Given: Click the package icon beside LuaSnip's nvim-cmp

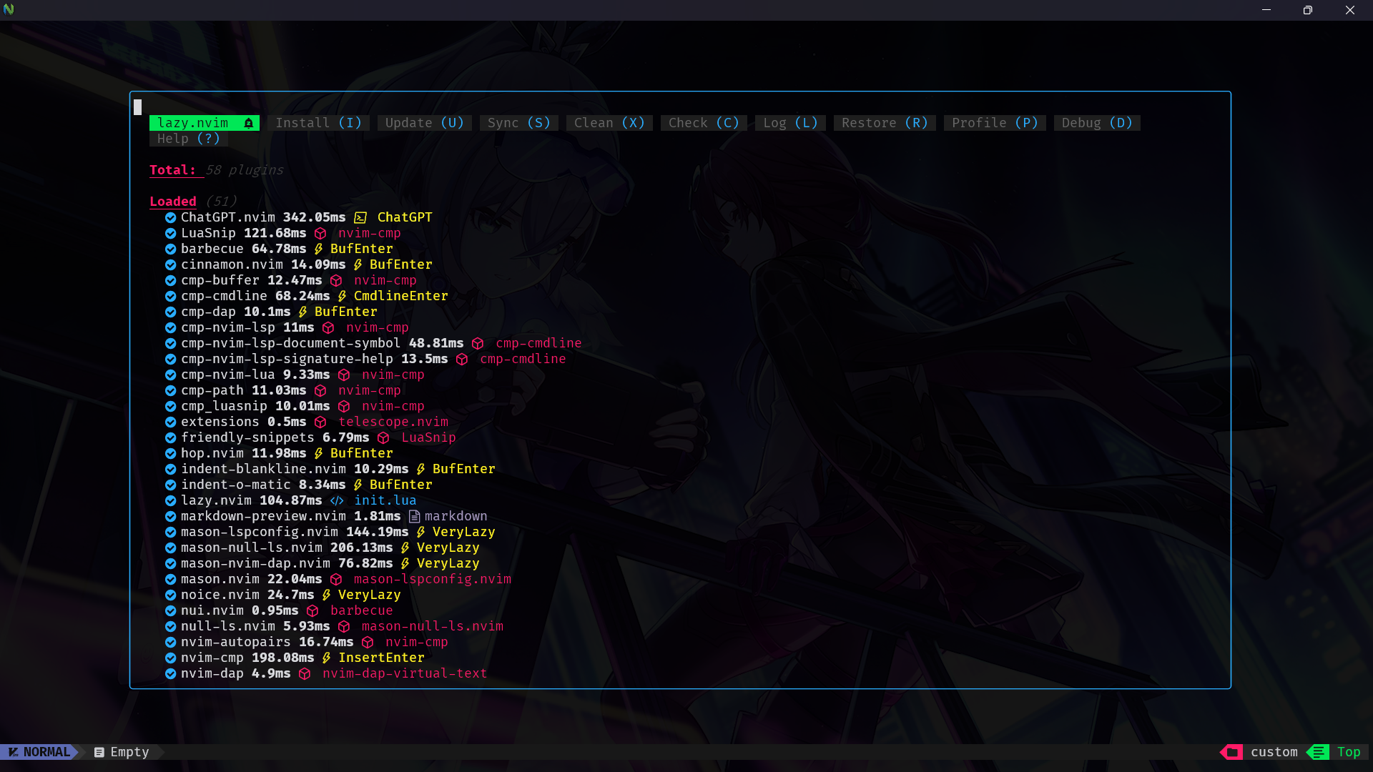Looking at the screenshot, I should coord(320,233).
